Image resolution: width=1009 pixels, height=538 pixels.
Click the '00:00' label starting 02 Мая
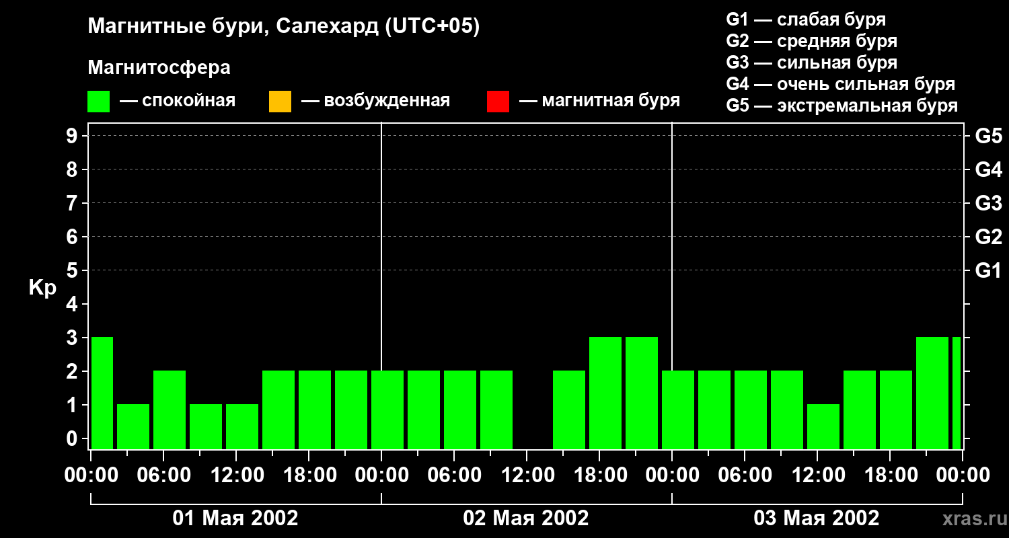381,475
